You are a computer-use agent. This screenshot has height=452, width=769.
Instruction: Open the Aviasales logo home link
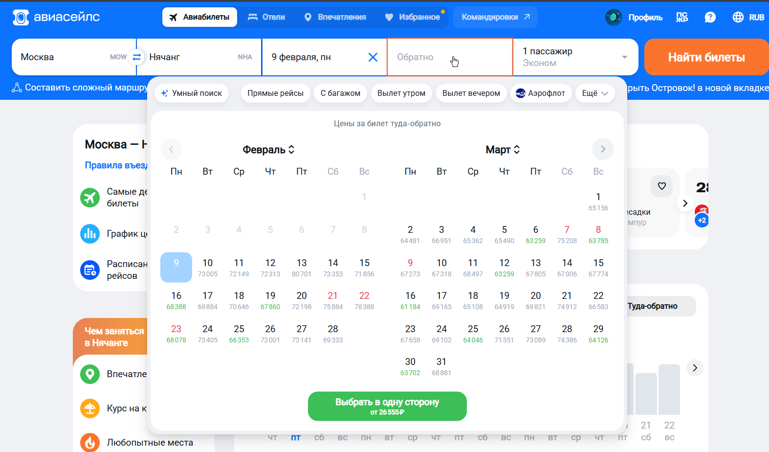(x=56, y=17)
